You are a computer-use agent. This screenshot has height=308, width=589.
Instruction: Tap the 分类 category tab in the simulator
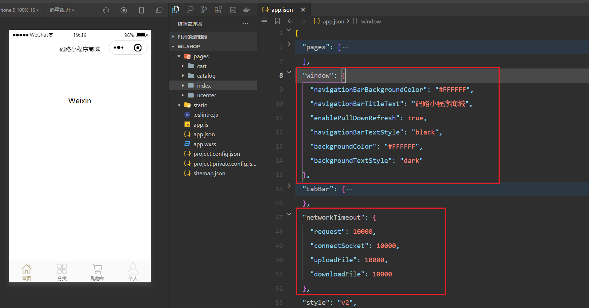coord(62,272)
